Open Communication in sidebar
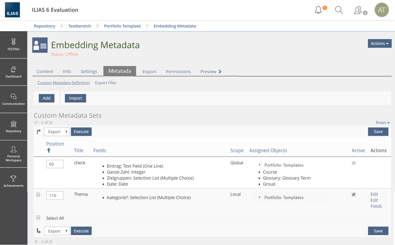 [x=14, y=99]
